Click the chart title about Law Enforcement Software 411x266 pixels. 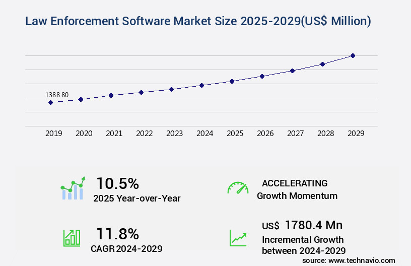[198, 21]
